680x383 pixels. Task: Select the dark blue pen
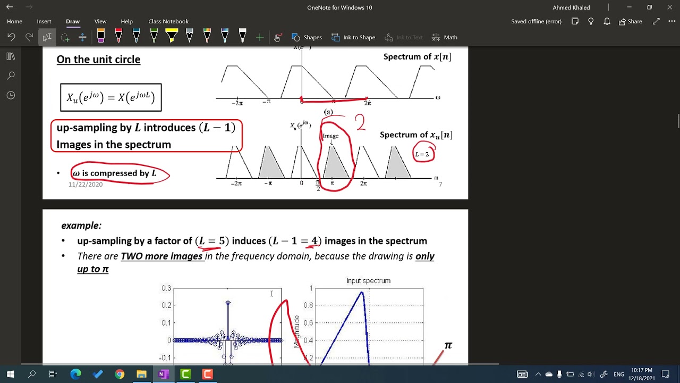coord(137,36)
